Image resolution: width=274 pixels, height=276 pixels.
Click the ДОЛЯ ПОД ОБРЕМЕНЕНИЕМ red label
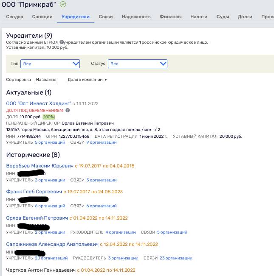pos(34,110)
